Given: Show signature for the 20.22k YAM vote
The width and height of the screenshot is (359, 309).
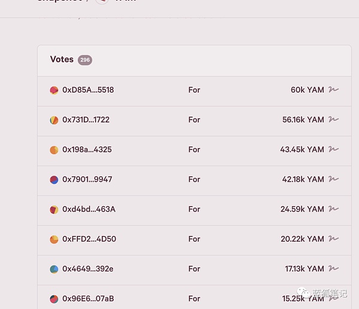Looking at the screenshot, I should click(334, 239).
